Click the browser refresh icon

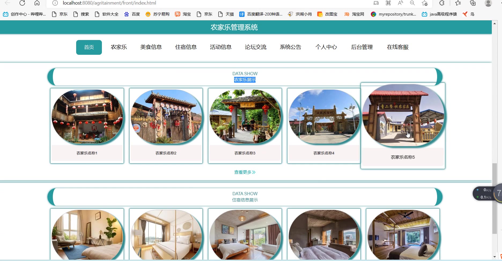tap(22, 3)
